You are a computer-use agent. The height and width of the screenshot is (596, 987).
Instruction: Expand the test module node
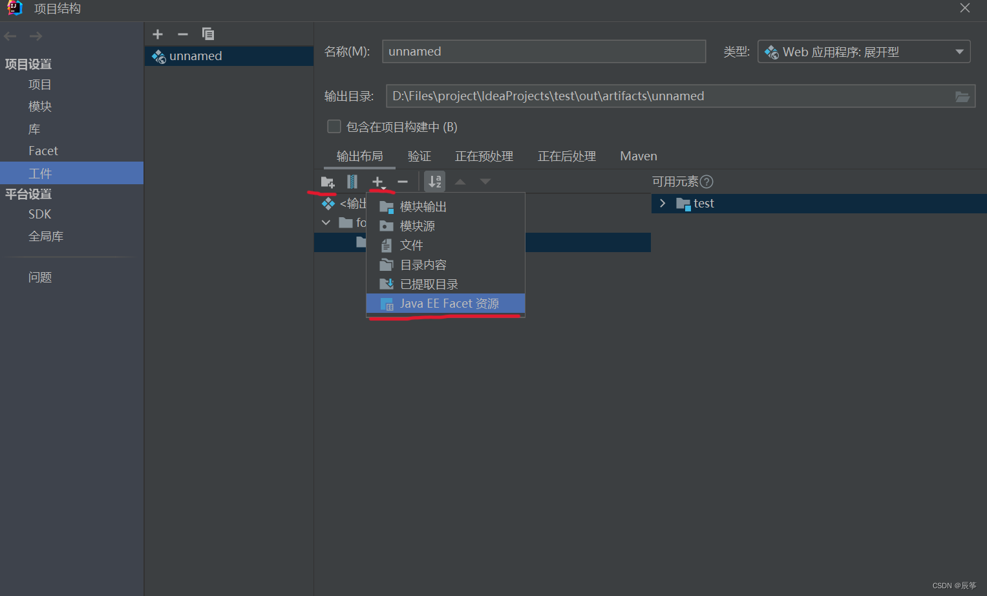(x=663, y=203)
